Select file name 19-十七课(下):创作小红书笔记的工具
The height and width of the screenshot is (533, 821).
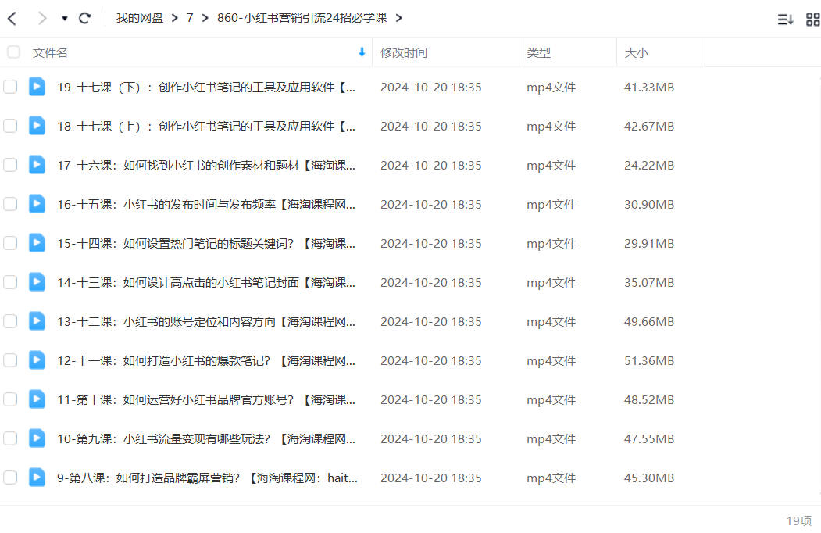[x=206, y=88]
